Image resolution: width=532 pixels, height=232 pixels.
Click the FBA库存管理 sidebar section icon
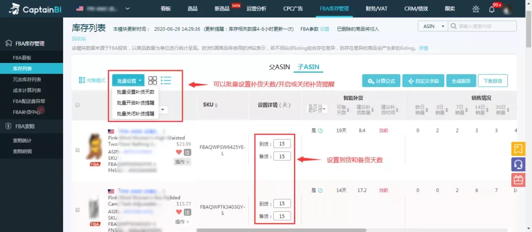coord(9,43)
